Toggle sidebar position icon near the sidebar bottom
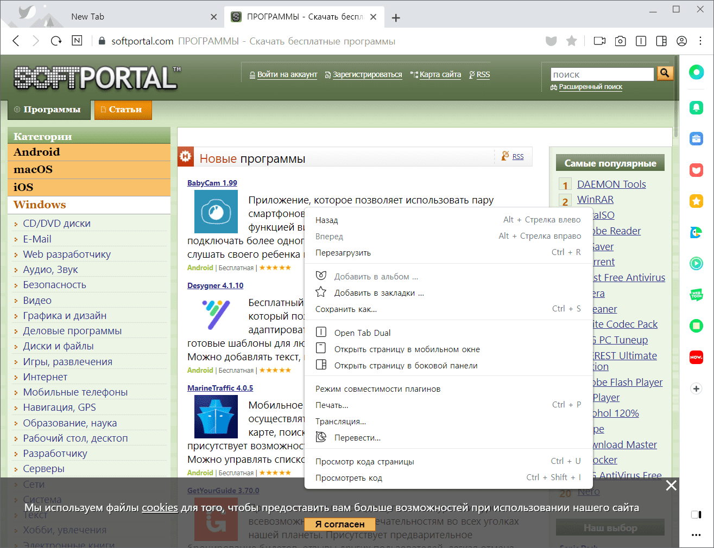 696,514
